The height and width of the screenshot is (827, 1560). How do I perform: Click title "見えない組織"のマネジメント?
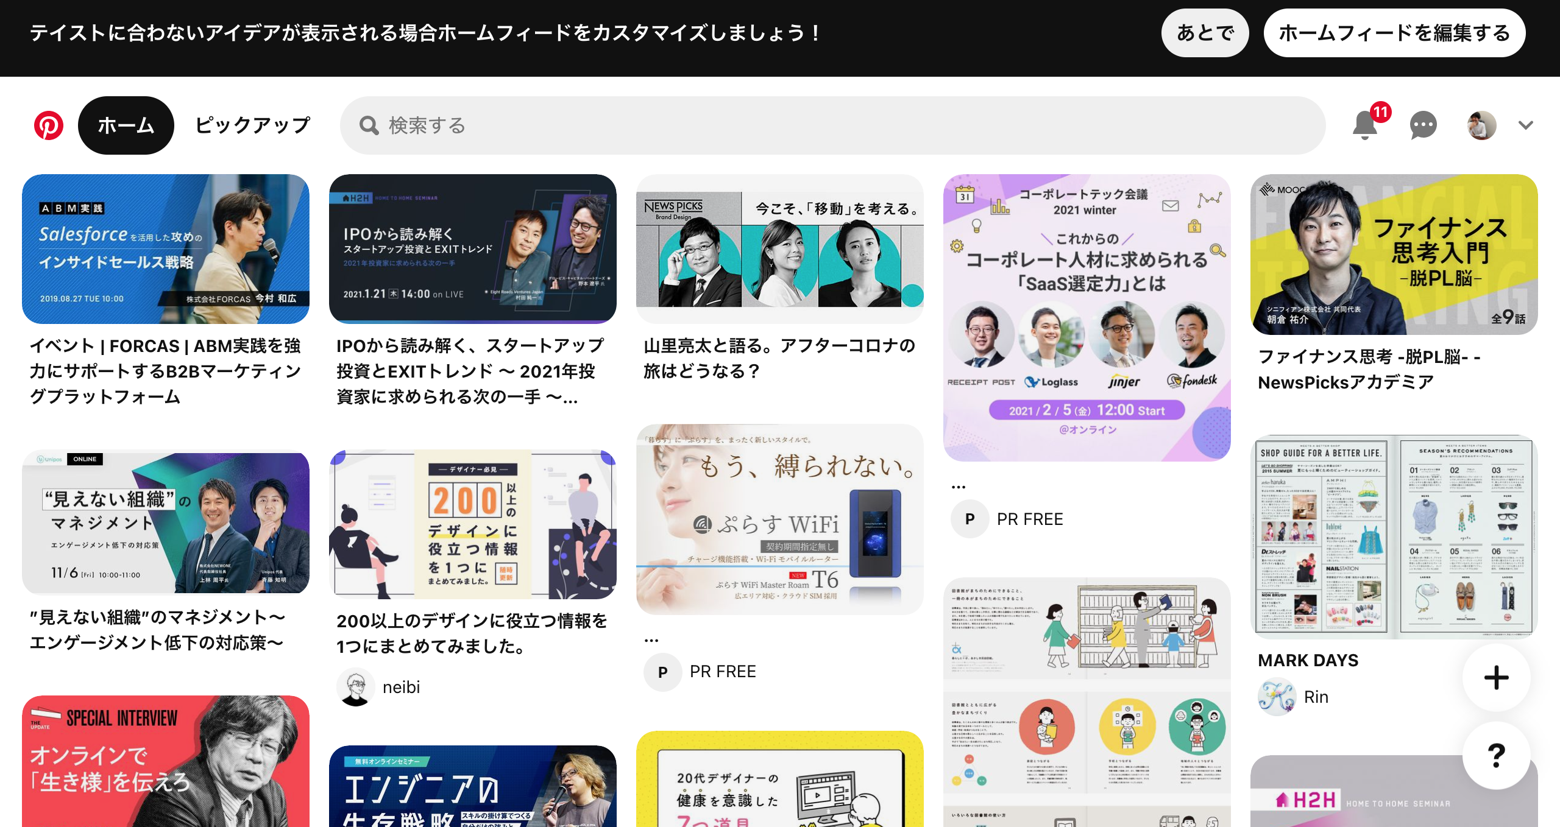pos(157,630)
